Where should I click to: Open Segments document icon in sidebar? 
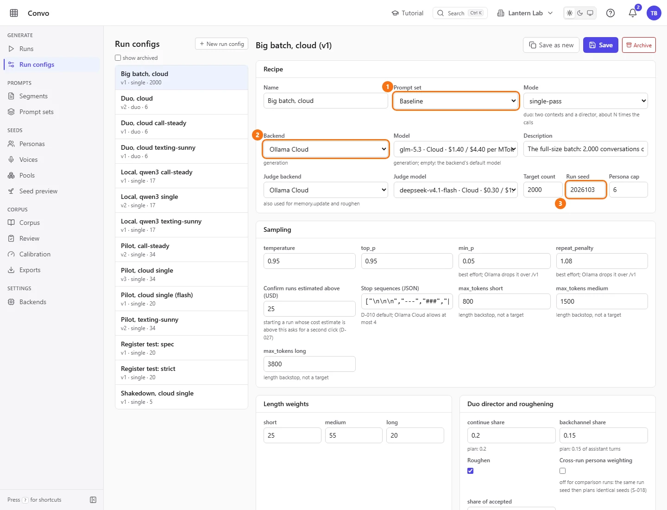click(x=11, y=96)
